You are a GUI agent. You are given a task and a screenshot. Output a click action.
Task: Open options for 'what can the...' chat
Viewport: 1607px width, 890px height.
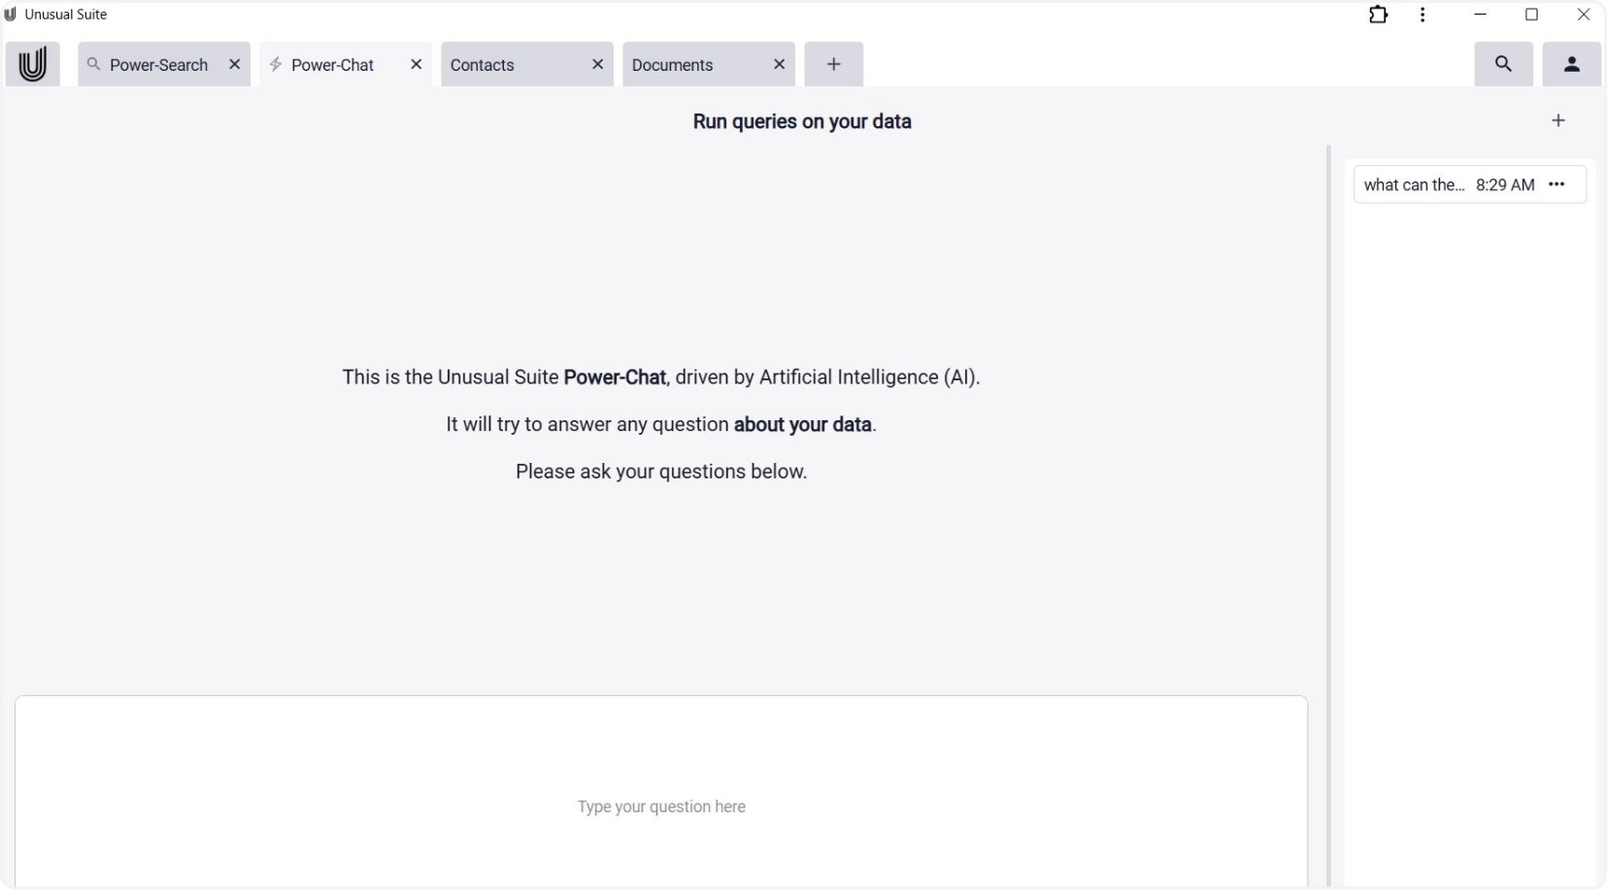pyautogui.click(x=1557, y=184)
